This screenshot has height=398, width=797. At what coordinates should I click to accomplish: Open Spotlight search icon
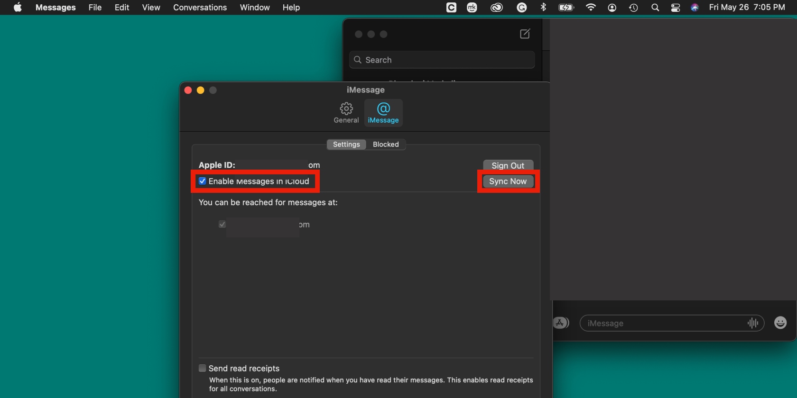click(655, 8)
